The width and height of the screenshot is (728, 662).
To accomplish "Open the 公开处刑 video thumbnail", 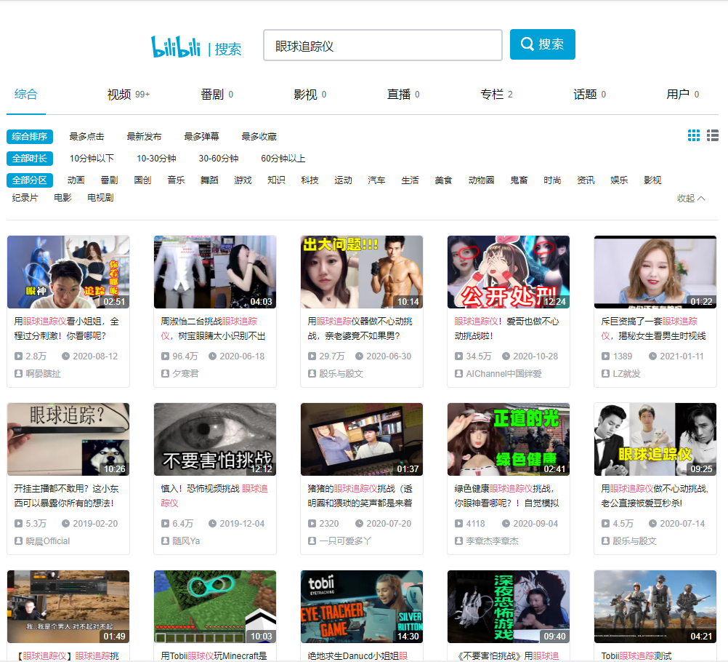I will tap(509, 272).
